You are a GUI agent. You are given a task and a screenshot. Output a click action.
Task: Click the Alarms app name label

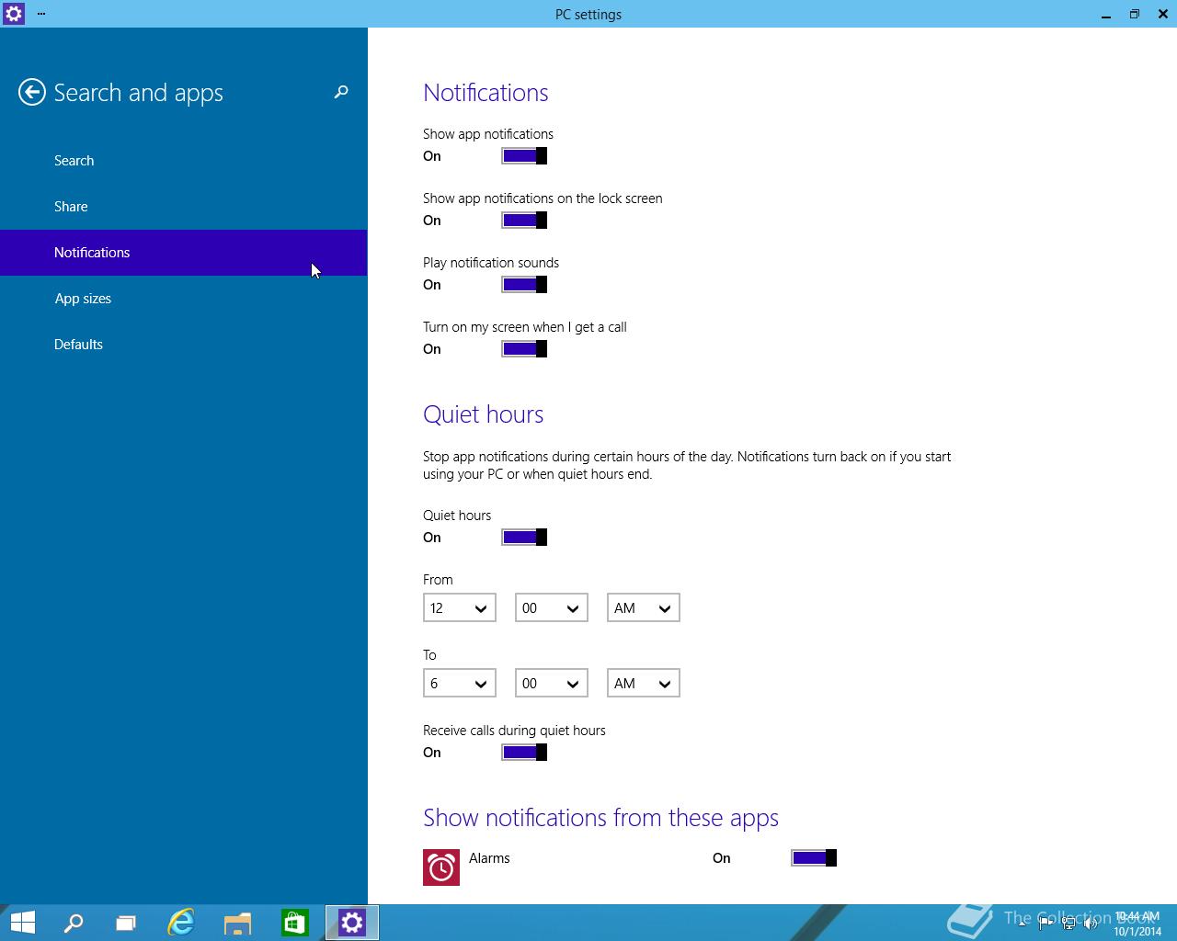click(x=489, y=858)
